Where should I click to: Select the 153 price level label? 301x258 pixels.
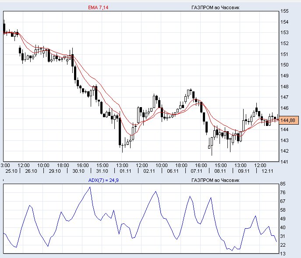284,32
